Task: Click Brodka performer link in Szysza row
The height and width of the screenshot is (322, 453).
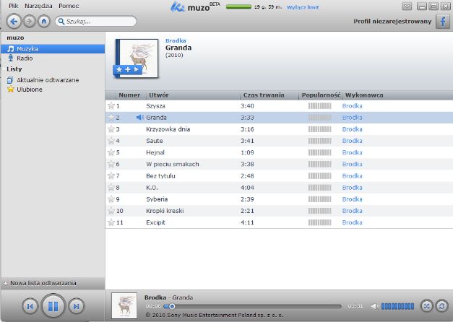Action: tap(352, 106)
